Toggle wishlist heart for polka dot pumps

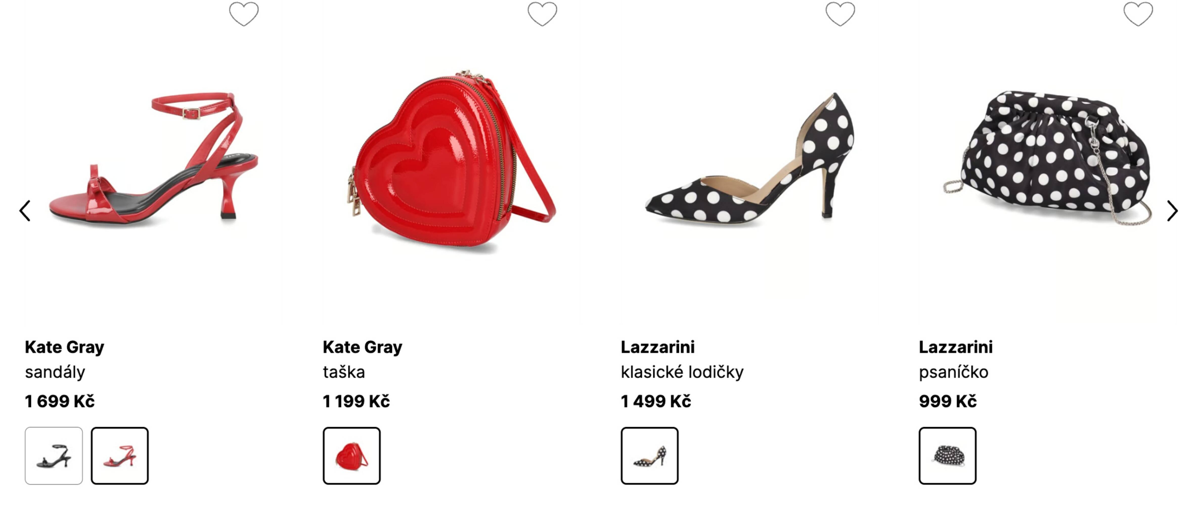pos(840,14)
